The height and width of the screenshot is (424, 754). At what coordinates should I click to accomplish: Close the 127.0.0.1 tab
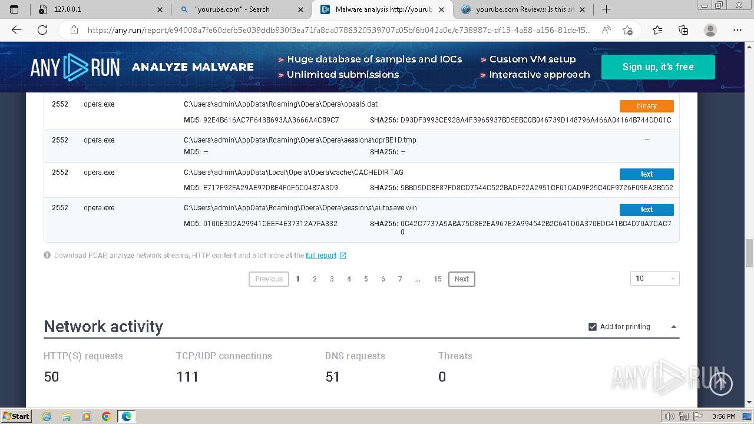[160, 9]
